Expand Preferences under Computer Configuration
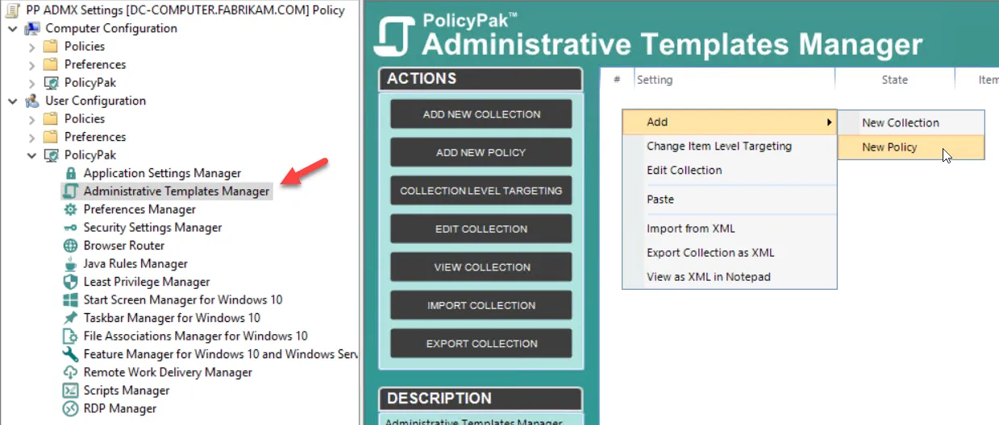999x425 pixels. (32, 64)
